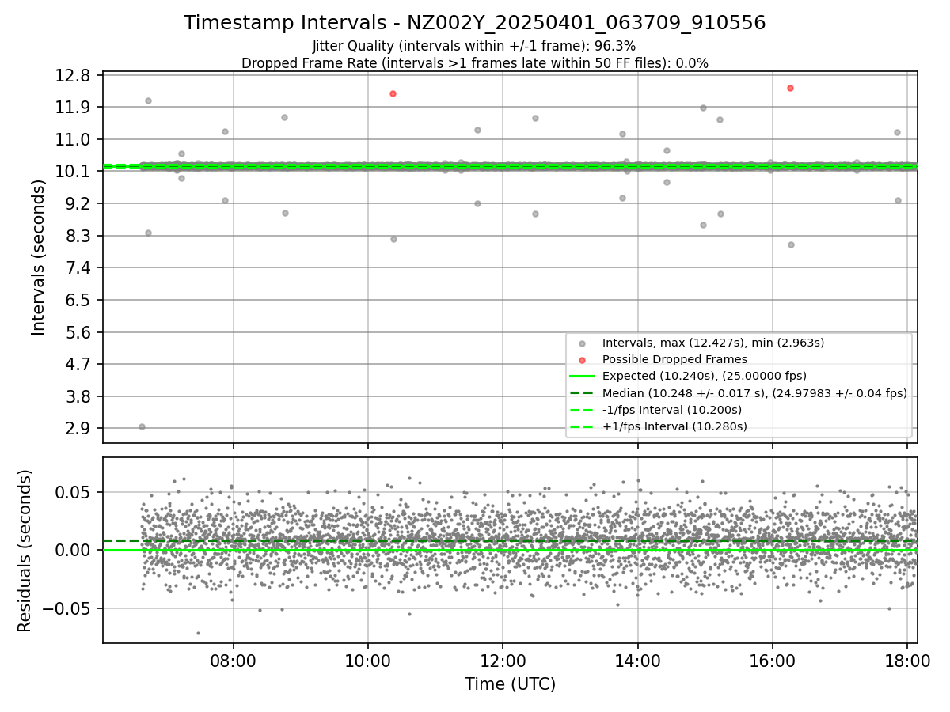Viewport: 950px width, 712px height.
Task: Click the gray dot marker in the legend
Action: coord(583,343)
